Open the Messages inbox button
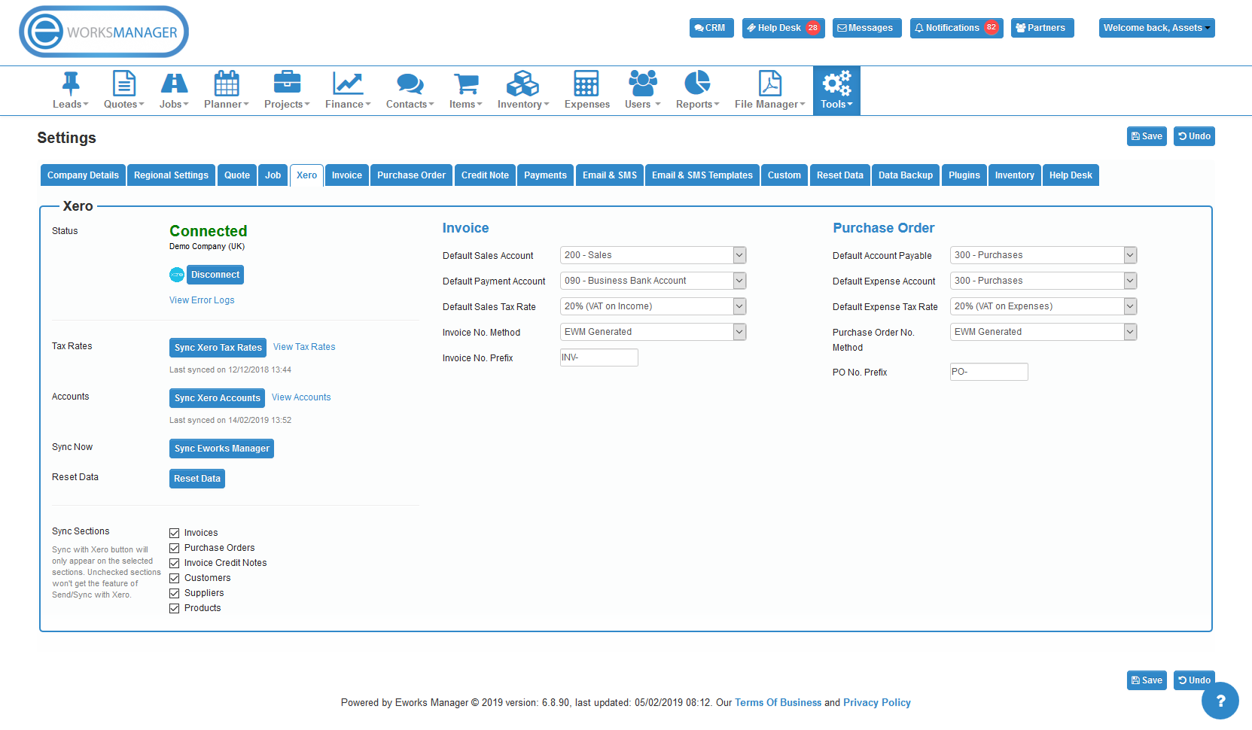 pyautogui.click(x=867, y=28)
